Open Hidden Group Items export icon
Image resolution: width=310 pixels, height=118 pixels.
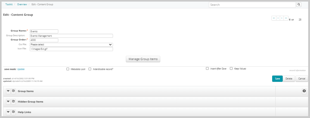(x=13, y=102)
